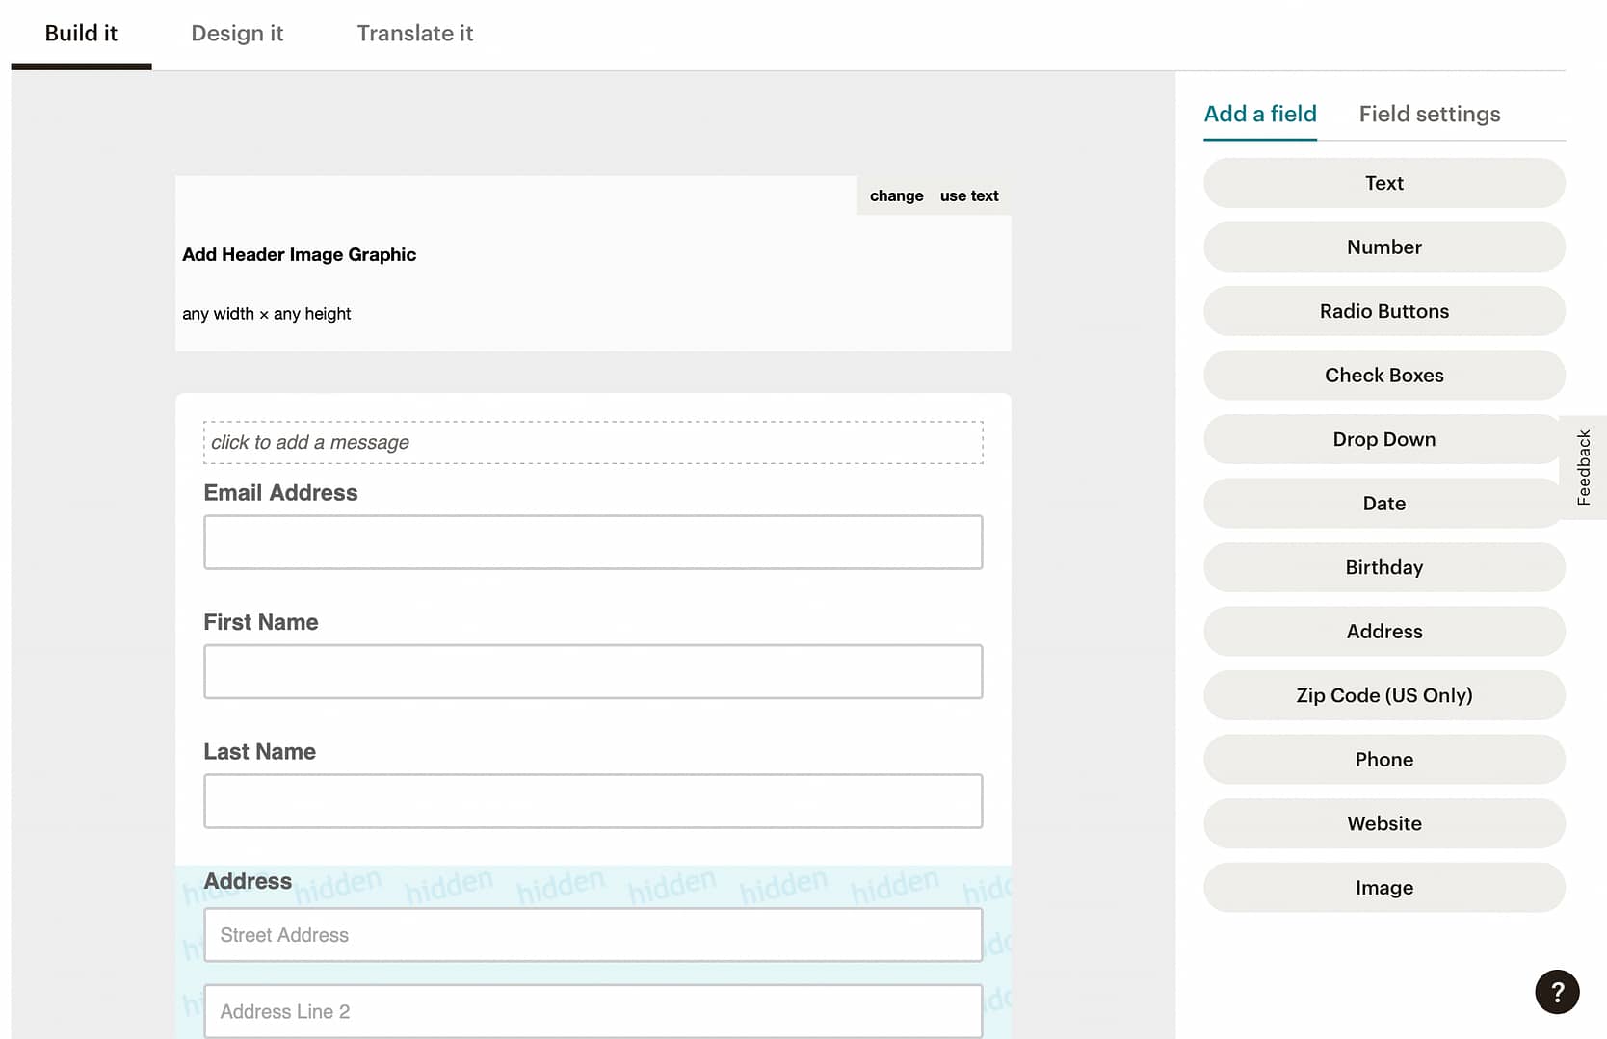1607x1039 pixels.
Task: Click the First Name input field
Action: [x=593, y=671]
